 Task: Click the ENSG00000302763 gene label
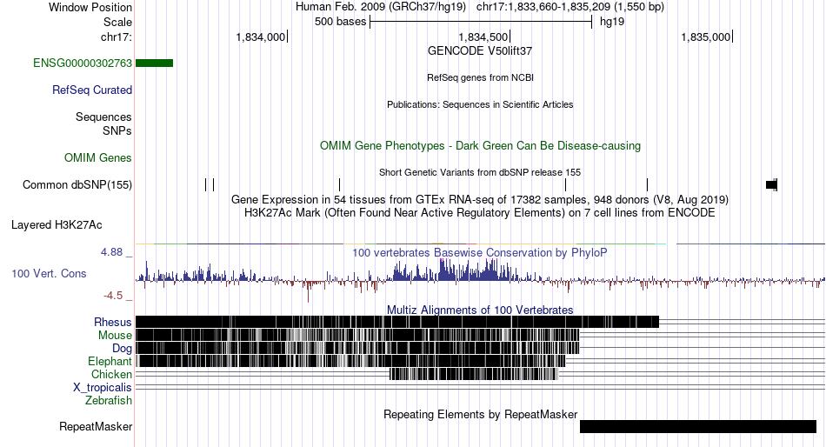pos(83,63)
